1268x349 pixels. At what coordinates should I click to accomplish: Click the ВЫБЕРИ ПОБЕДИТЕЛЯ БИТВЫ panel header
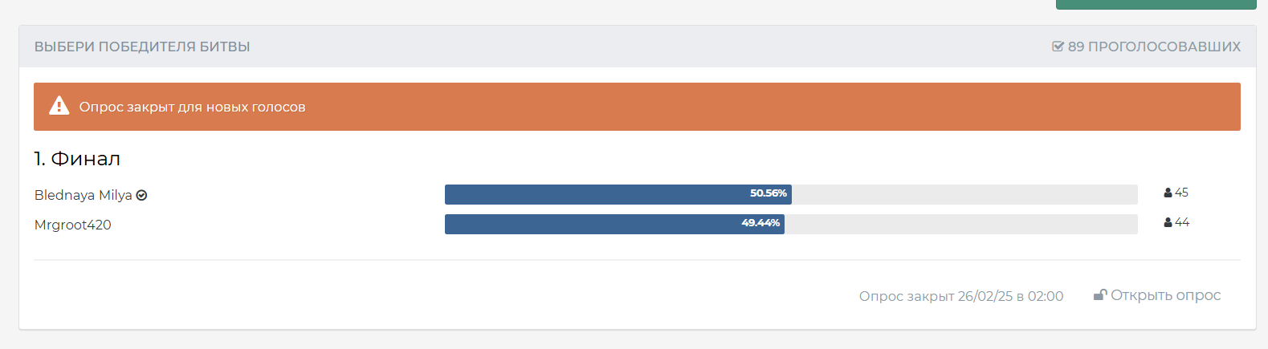142,47
